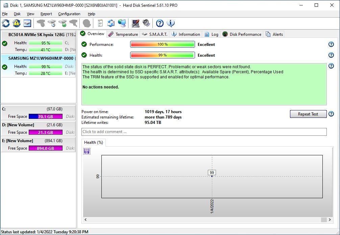Click the Health 99% progress bar
Viewport: 340px width, 235px height.
[x=163, y=55]
